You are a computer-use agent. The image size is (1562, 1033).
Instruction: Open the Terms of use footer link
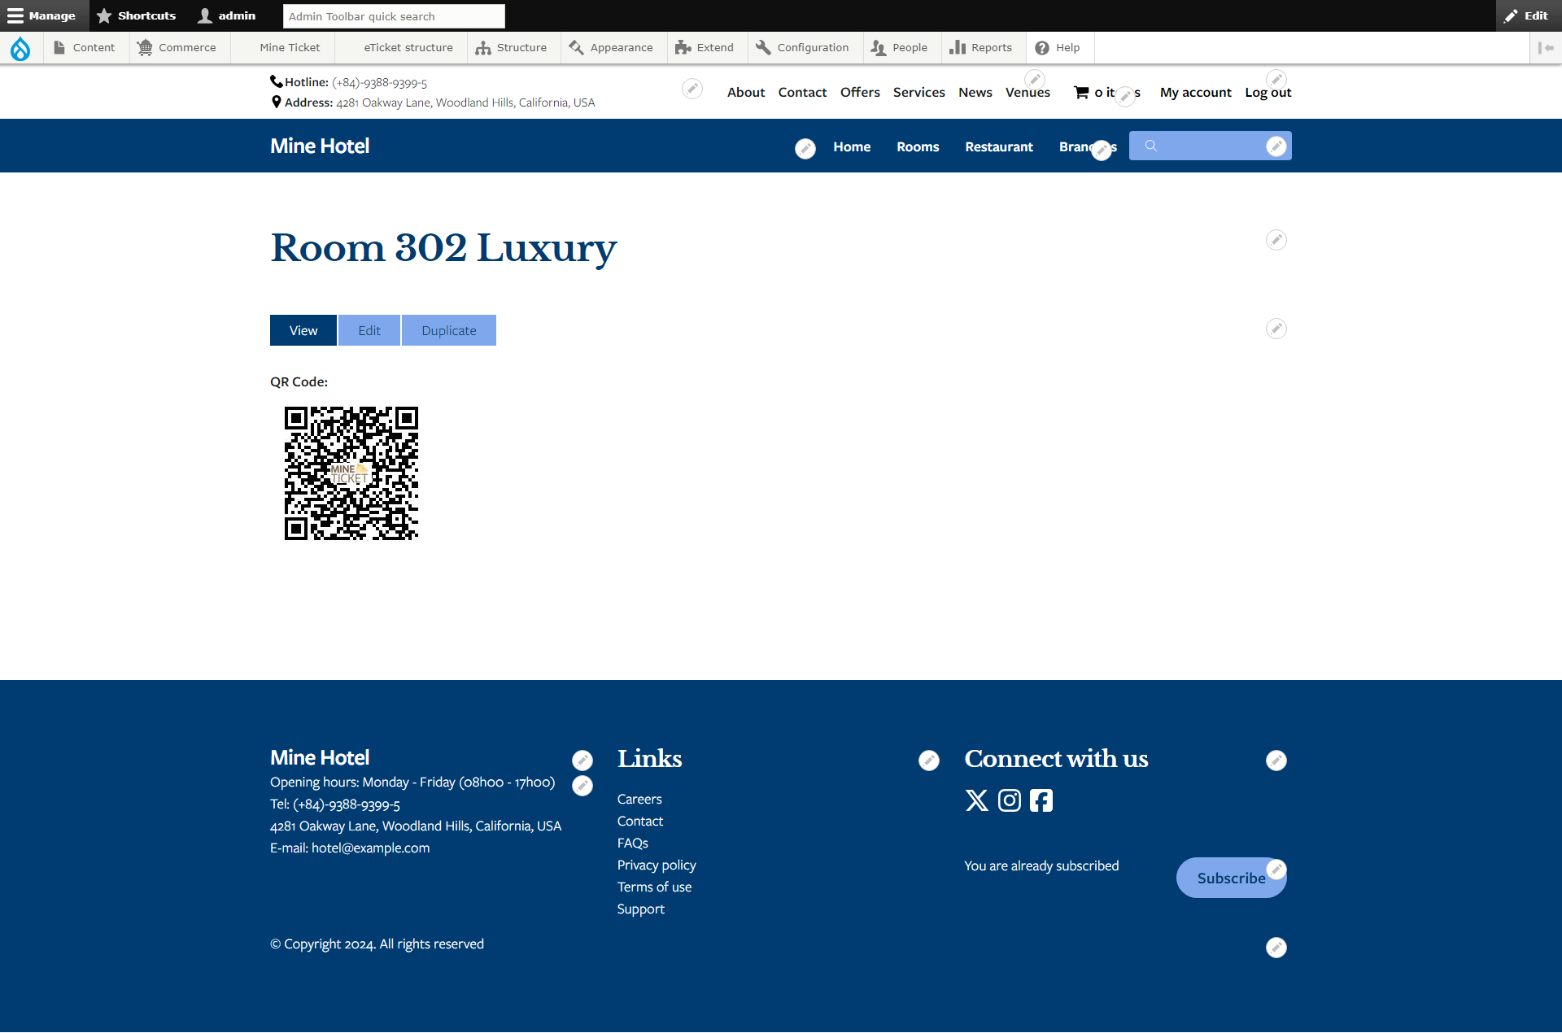coord(654,887)
